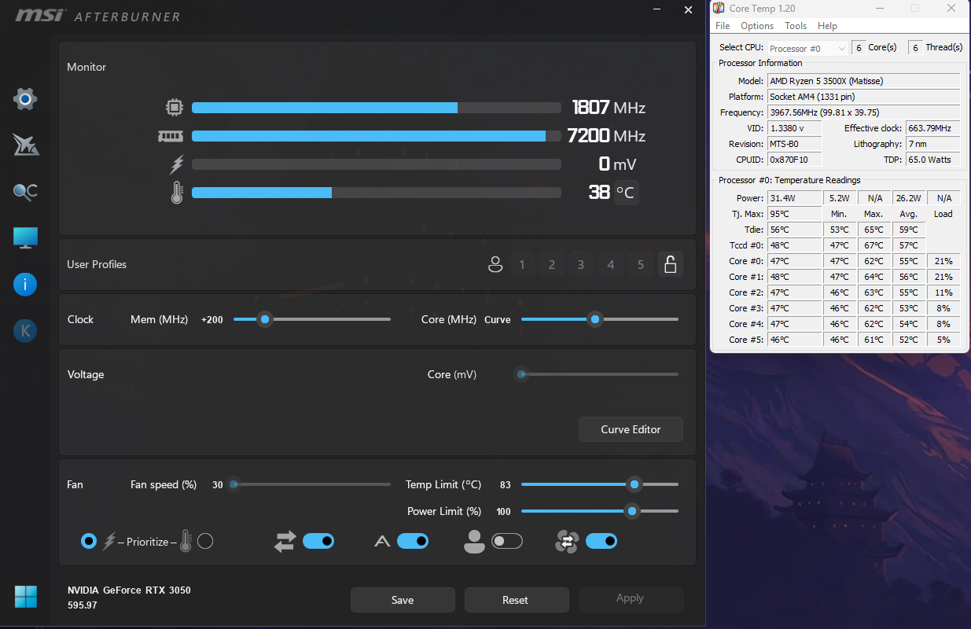Click the fan sync icon
Screen dimensions: 971x629
[567, 541]
